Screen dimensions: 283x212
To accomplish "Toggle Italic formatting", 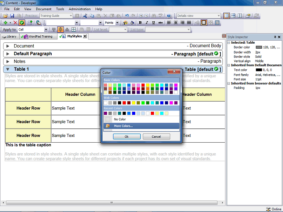I will 147,23.
